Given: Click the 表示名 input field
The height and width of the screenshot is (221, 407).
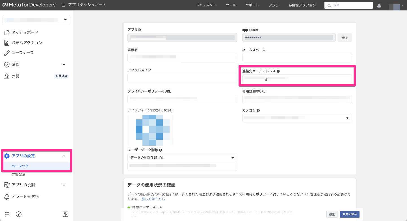Looking at the screenshot, I should point(182,58).
